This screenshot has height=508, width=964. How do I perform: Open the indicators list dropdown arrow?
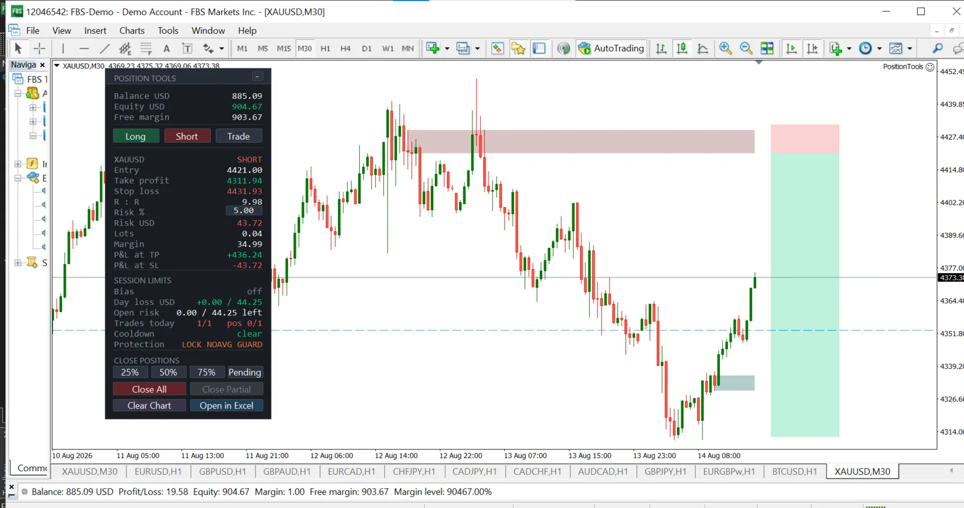pyautogui.click(x=849, y=48)
